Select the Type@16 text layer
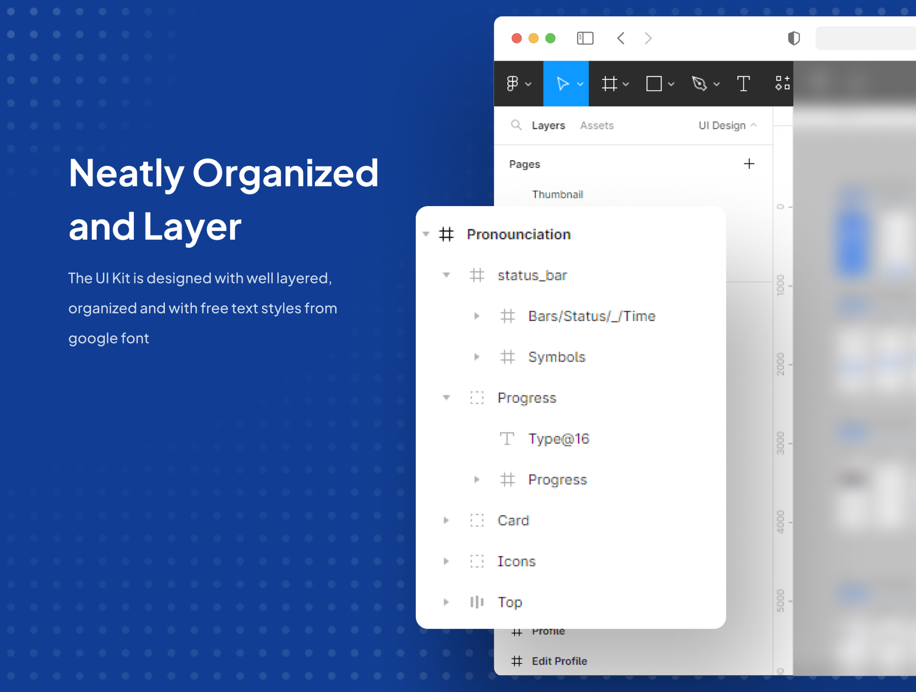Screen dimensions: 916x692 (558, 439)
